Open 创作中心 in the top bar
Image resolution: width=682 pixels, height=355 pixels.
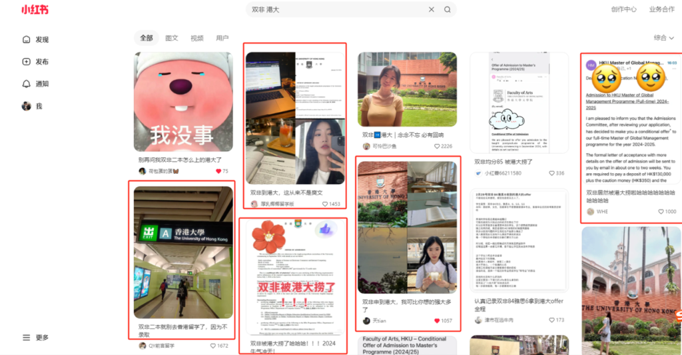tap(623, 9)
